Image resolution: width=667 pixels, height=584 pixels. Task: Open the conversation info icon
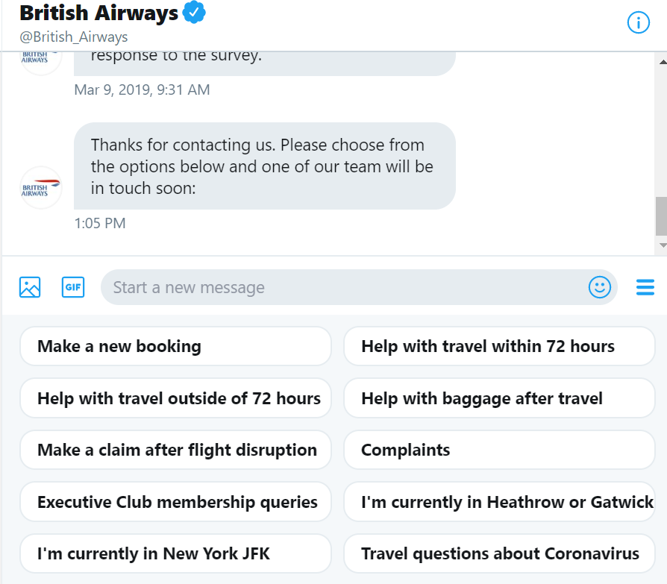(638, 22)
